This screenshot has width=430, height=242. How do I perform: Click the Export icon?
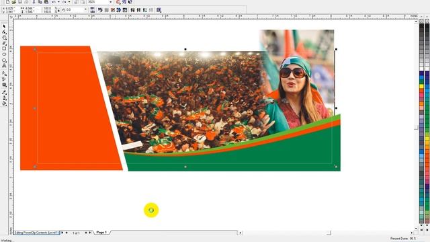coord(83,2)
